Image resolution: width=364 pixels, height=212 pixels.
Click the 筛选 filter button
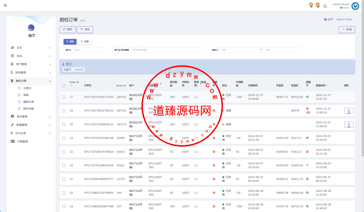click(x=85, y=29)
